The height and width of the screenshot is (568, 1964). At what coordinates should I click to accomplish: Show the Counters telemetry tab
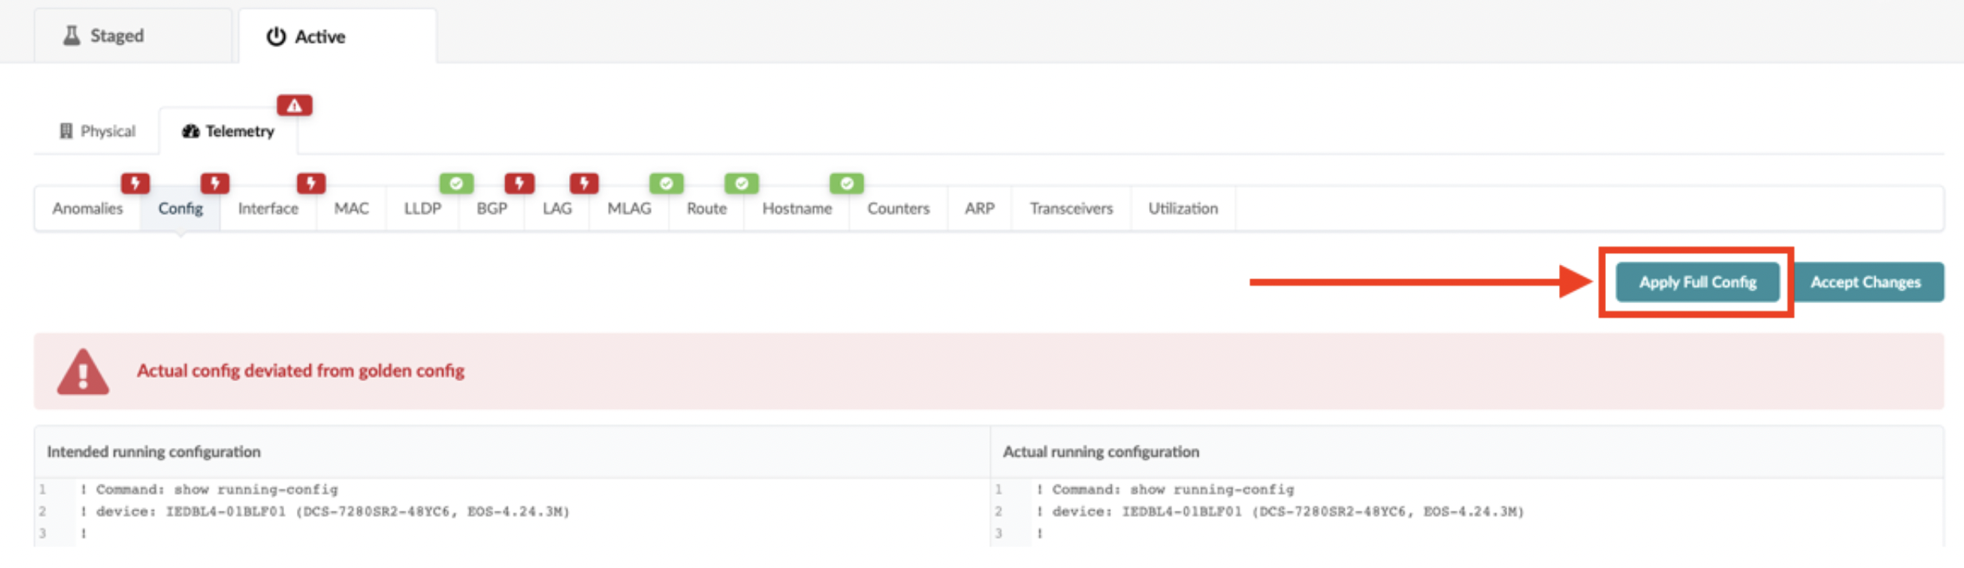898,208
